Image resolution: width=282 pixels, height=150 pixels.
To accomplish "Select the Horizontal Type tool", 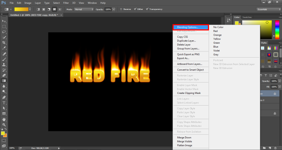I will coord(4,103).
